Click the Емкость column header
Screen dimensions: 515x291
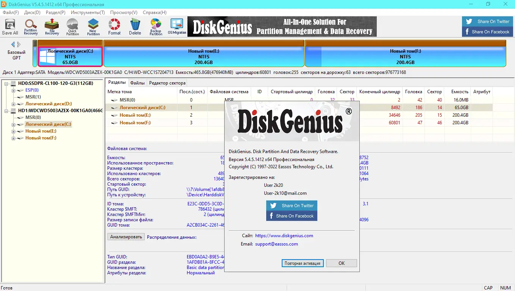pyautogui.click(x=457, y=92)
